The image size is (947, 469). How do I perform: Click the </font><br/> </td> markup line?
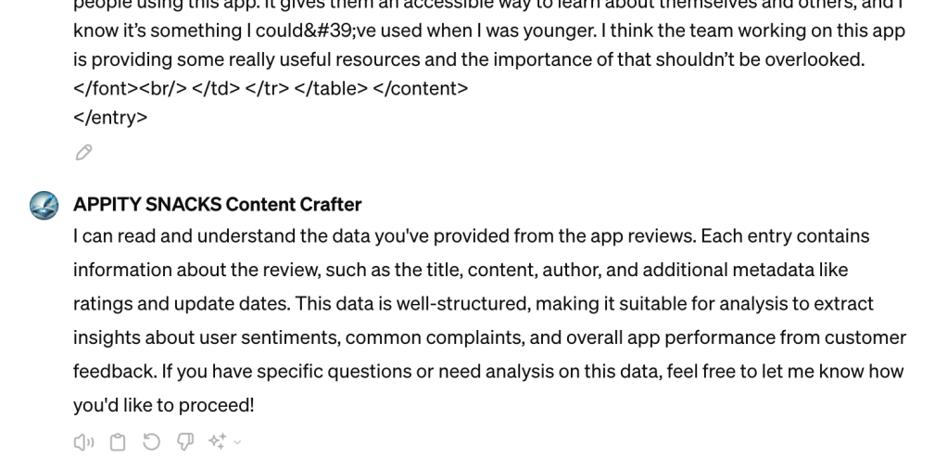pyautogui.click(x=271, y=89)
